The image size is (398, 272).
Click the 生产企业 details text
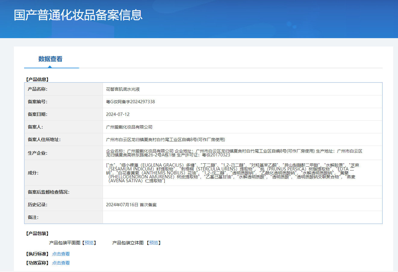(234, 153)
